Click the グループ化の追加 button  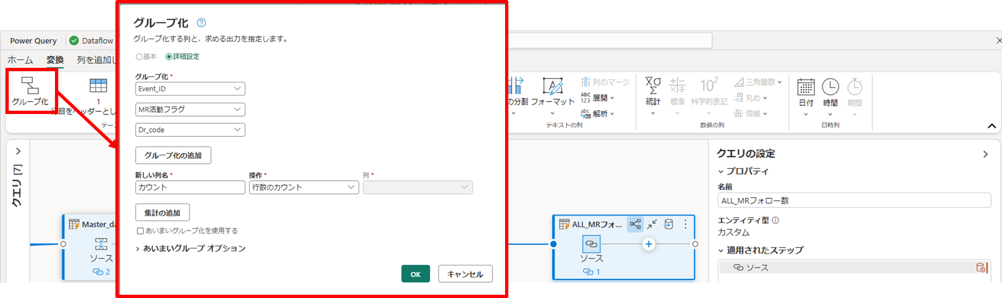coord(173,155)
